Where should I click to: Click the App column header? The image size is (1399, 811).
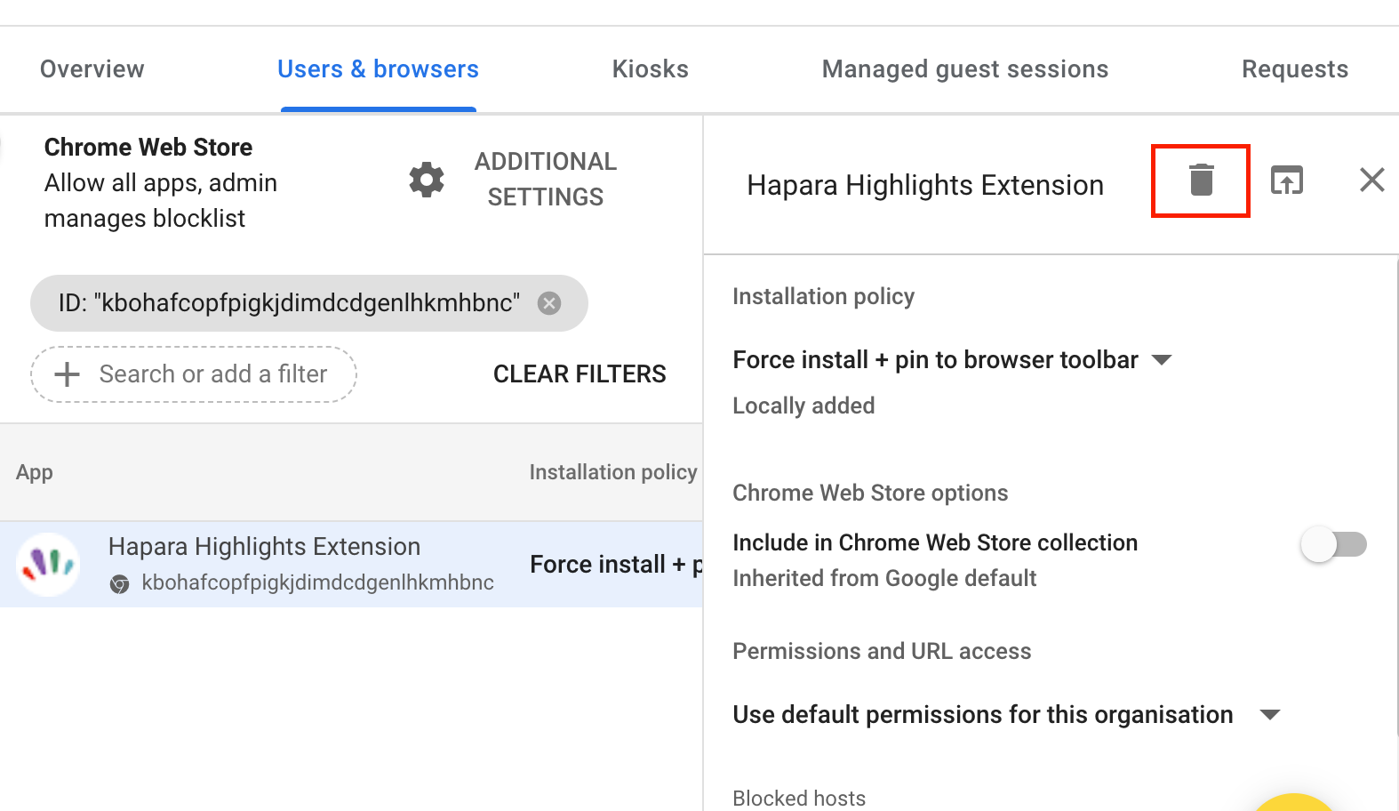[x=35, y=472]
